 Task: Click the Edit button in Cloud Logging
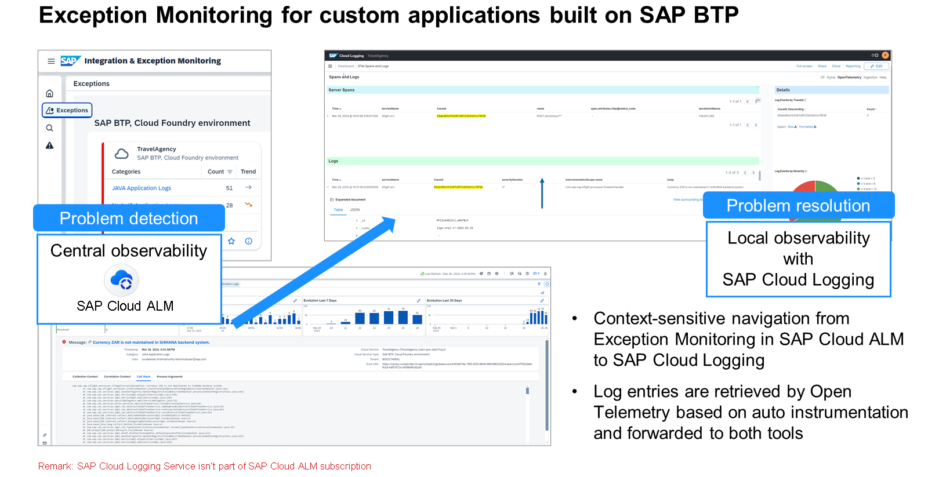click(x=876, y=66)
